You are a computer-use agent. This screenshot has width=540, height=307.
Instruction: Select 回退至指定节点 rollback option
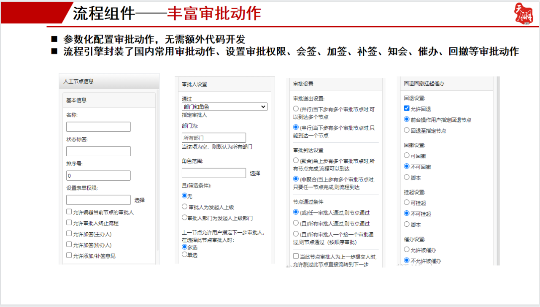point(406,130)
